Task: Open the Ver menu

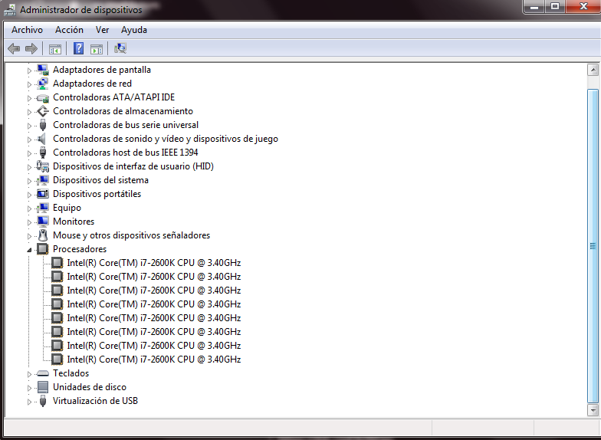Action: tap(103, 30)
